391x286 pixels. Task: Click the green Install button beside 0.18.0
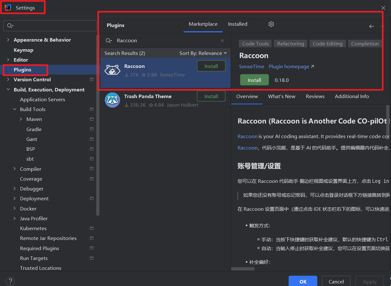[254, 80]
